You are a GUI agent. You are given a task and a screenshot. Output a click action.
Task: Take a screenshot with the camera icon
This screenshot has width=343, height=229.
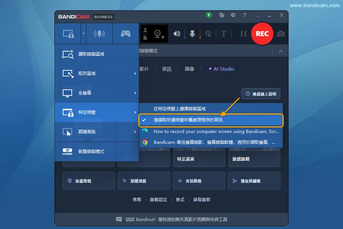281,34
